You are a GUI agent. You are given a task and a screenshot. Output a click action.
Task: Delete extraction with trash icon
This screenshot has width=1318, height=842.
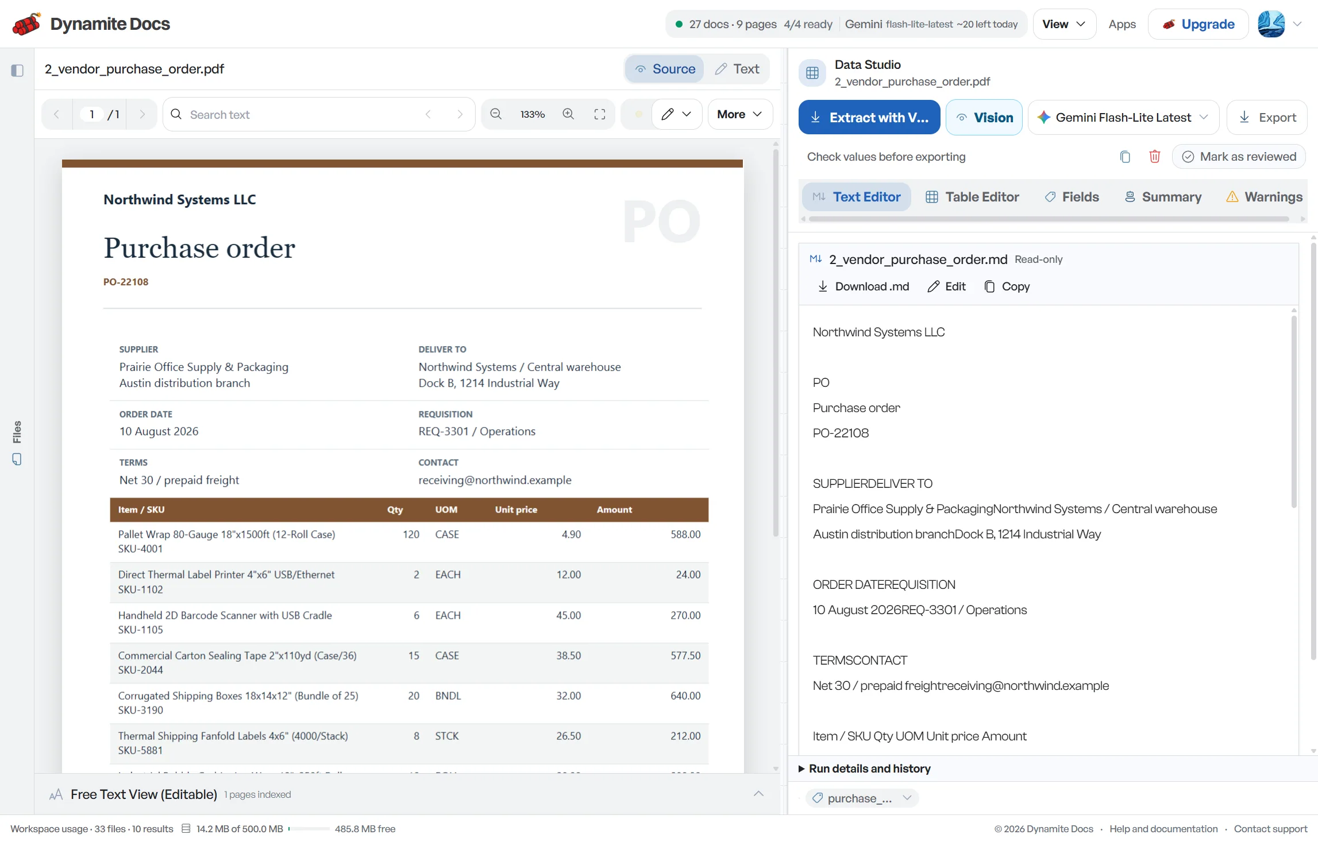tap(1155, 157)
